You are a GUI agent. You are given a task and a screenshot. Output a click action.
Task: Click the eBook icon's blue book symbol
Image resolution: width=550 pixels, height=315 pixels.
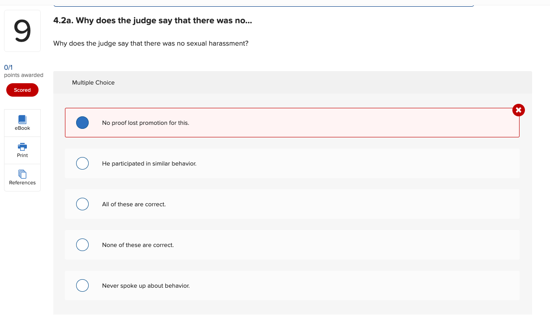(22, 119)
